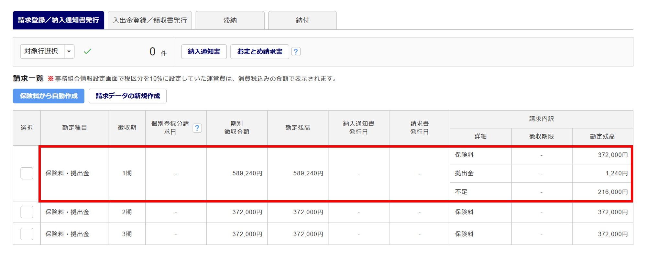The width and height of the screenshot is (647, 260).
Task: Expand the 対象行選択 dropdown arrow
Action: (x=69, y=51)
